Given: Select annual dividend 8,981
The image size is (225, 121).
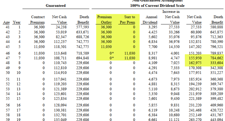Looking at the screenshot, I should pos(153,58).
